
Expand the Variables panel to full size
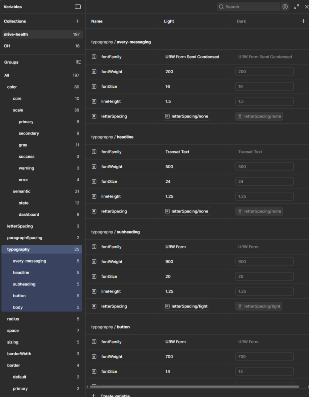point(296,7)
